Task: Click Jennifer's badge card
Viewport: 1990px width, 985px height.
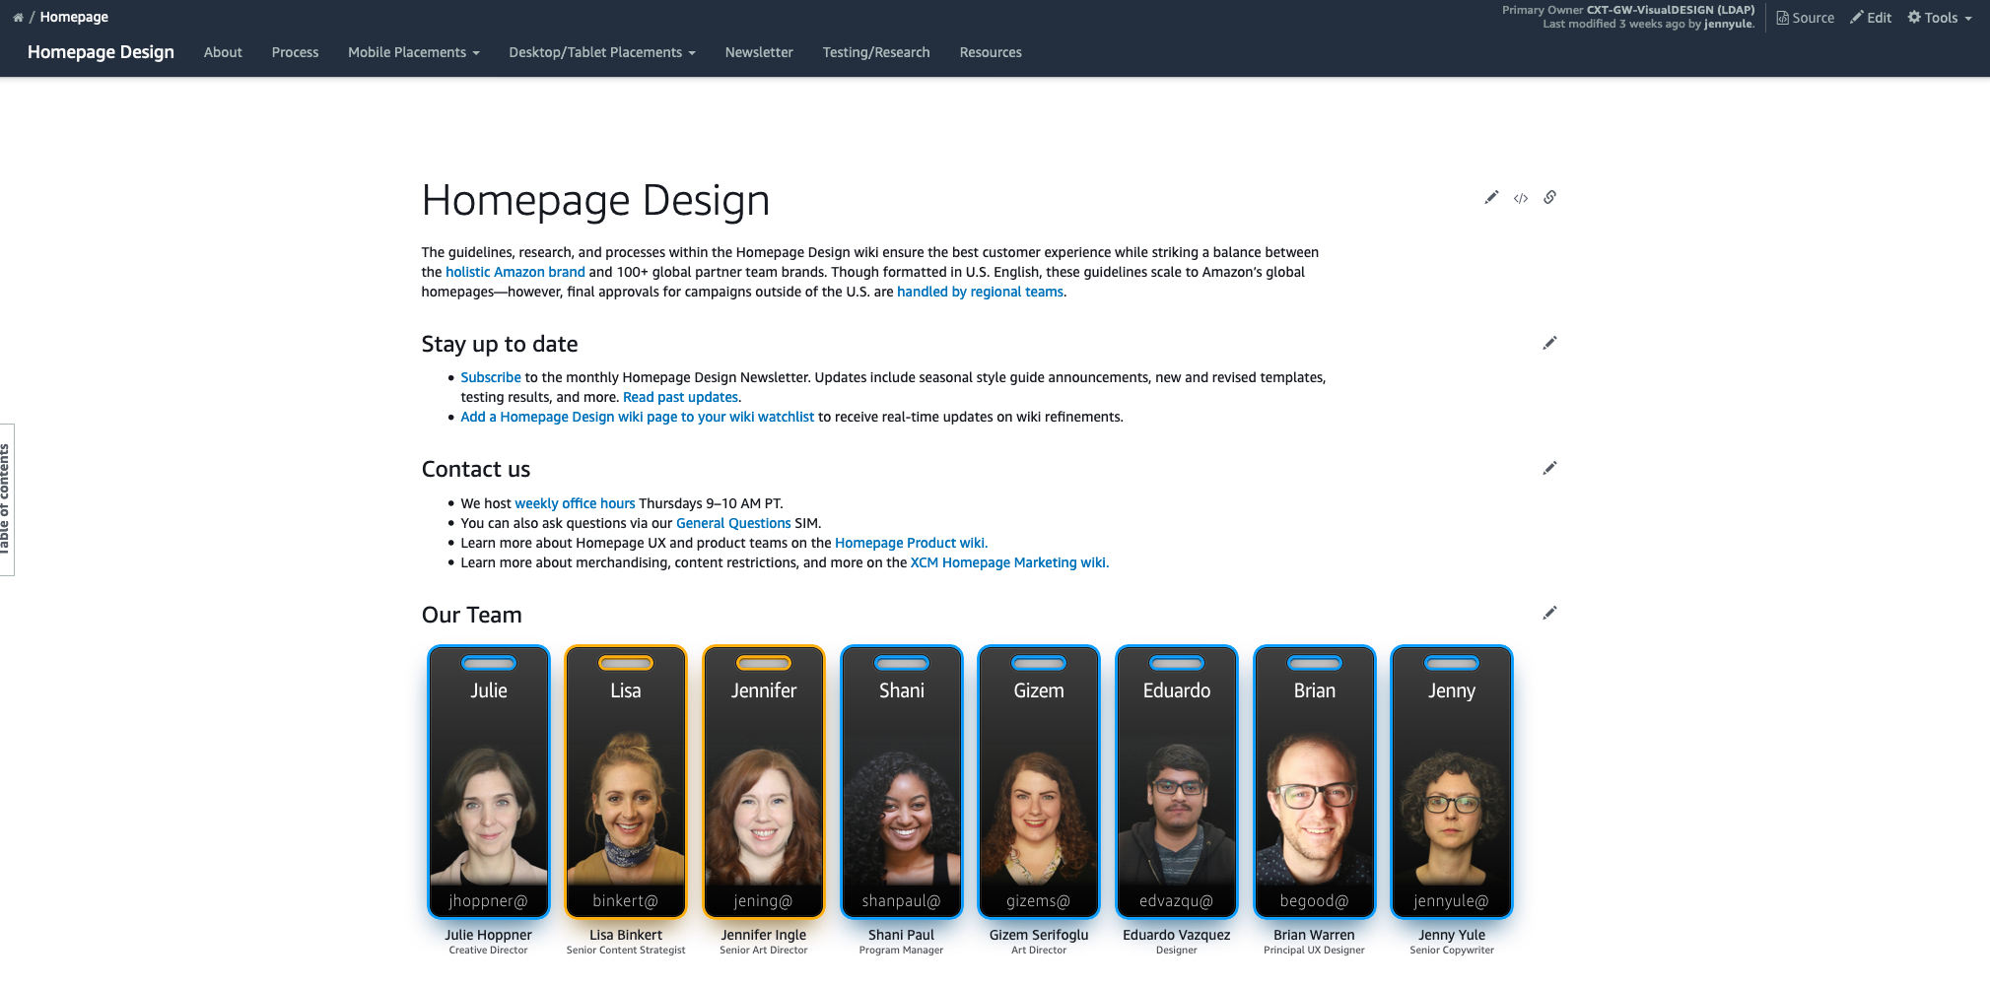Action: pyautogui.click(x=764, y=782)
